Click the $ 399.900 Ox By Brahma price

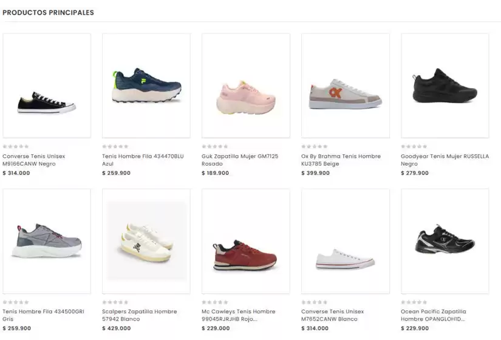316,173
